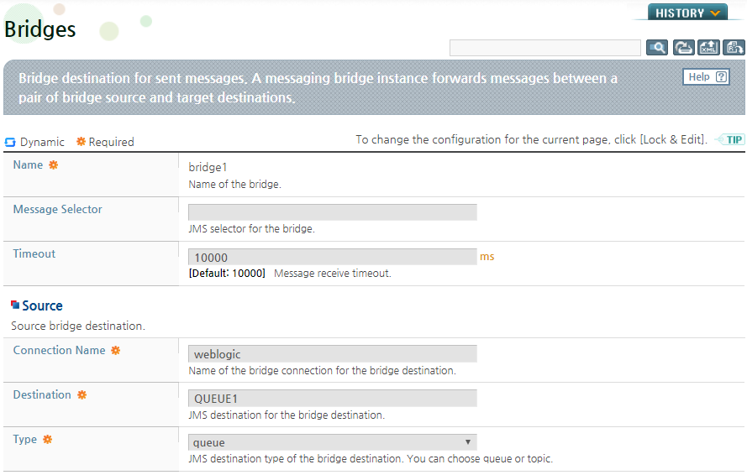Click the rightmost toolbar icon, after XML
The width and height of the screenshot is (747, 475).
click(x=734, y=48)
